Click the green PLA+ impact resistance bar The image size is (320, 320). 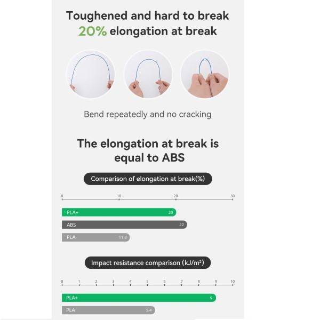(138, 298)
